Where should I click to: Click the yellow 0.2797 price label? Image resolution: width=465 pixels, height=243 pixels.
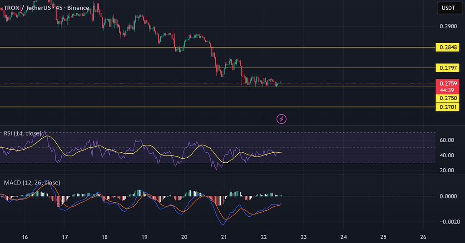point(447,68)
